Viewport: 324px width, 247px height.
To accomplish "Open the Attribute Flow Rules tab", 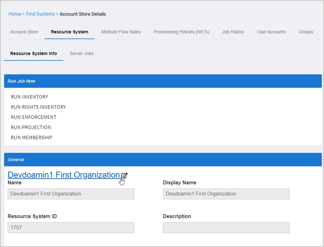I will 121,32.
